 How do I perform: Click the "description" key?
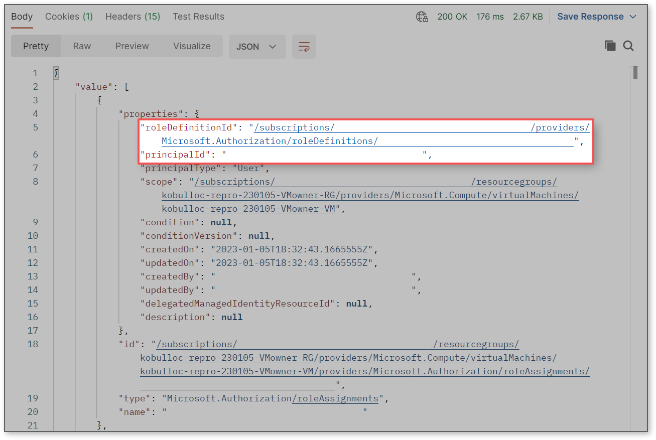(175, 317)
